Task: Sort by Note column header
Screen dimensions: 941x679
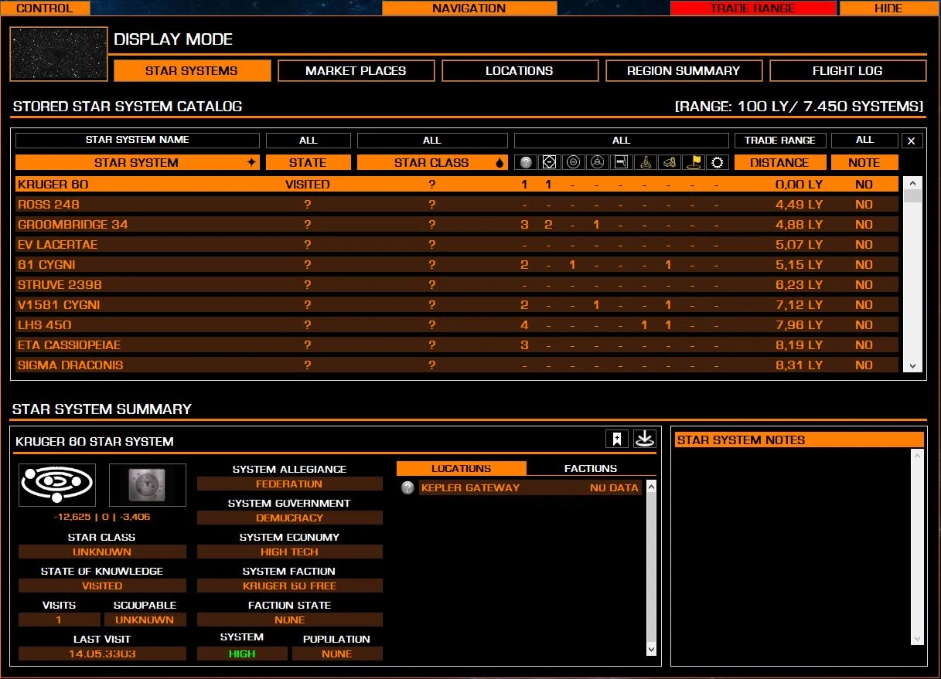Action: (x=864, y=162)
